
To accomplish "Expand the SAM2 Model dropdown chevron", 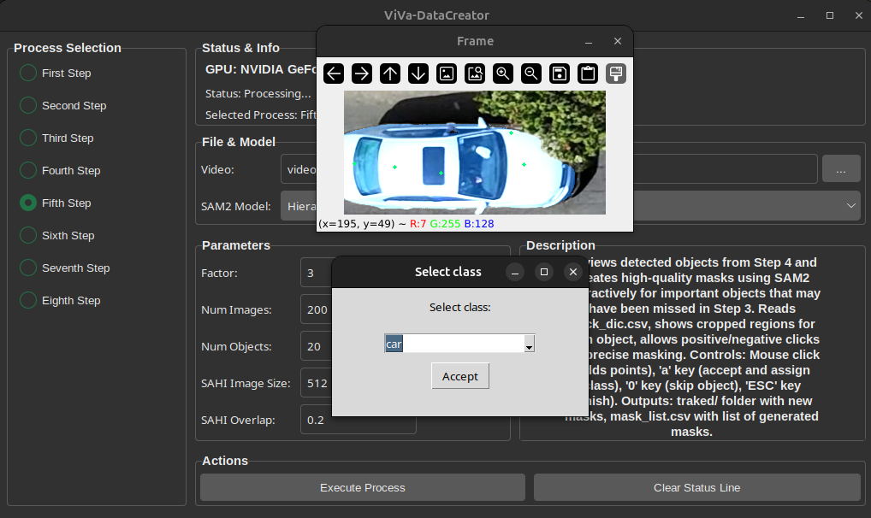I will click(x=850, y=206).
